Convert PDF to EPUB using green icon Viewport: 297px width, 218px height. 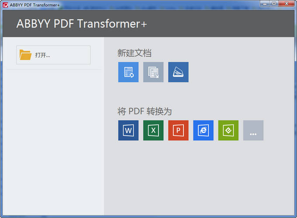click(x=228, y=131)
